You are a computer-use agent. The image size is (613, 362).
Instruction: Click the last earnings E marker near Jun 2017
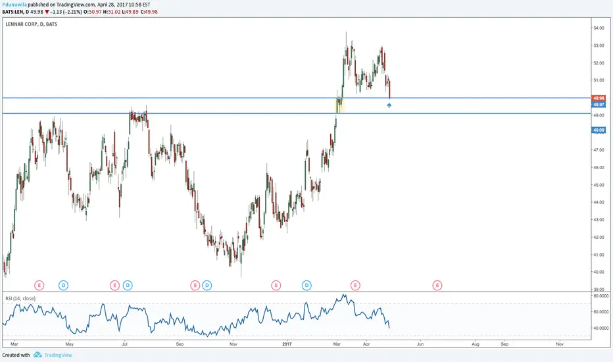click(x=437, y=285)
